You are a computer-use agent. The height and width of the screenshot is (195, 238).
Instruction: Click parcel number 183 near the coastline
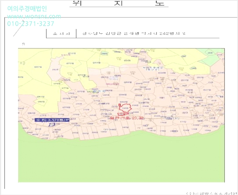pos(145,126)
